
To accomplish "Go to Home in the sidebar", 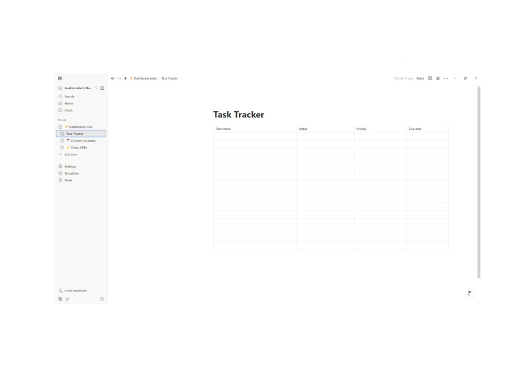I will point(81,104).
